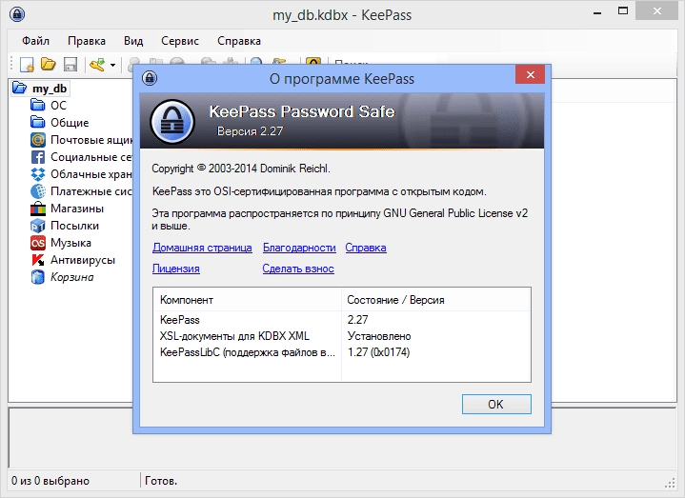
Task: Select the KeePassLibC component row
Action: (342, 352)
